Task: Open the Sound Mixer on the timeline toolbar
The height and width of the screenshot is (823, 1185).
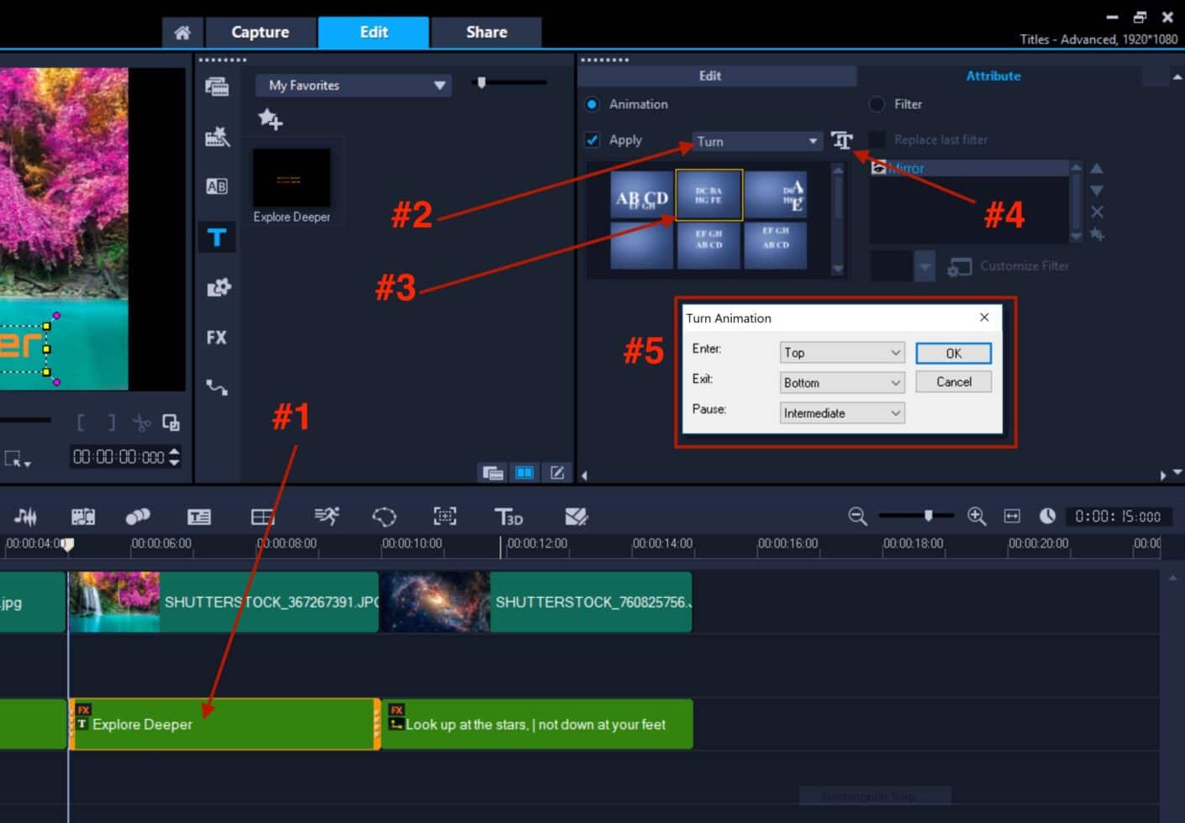Action: pos(27,516)
